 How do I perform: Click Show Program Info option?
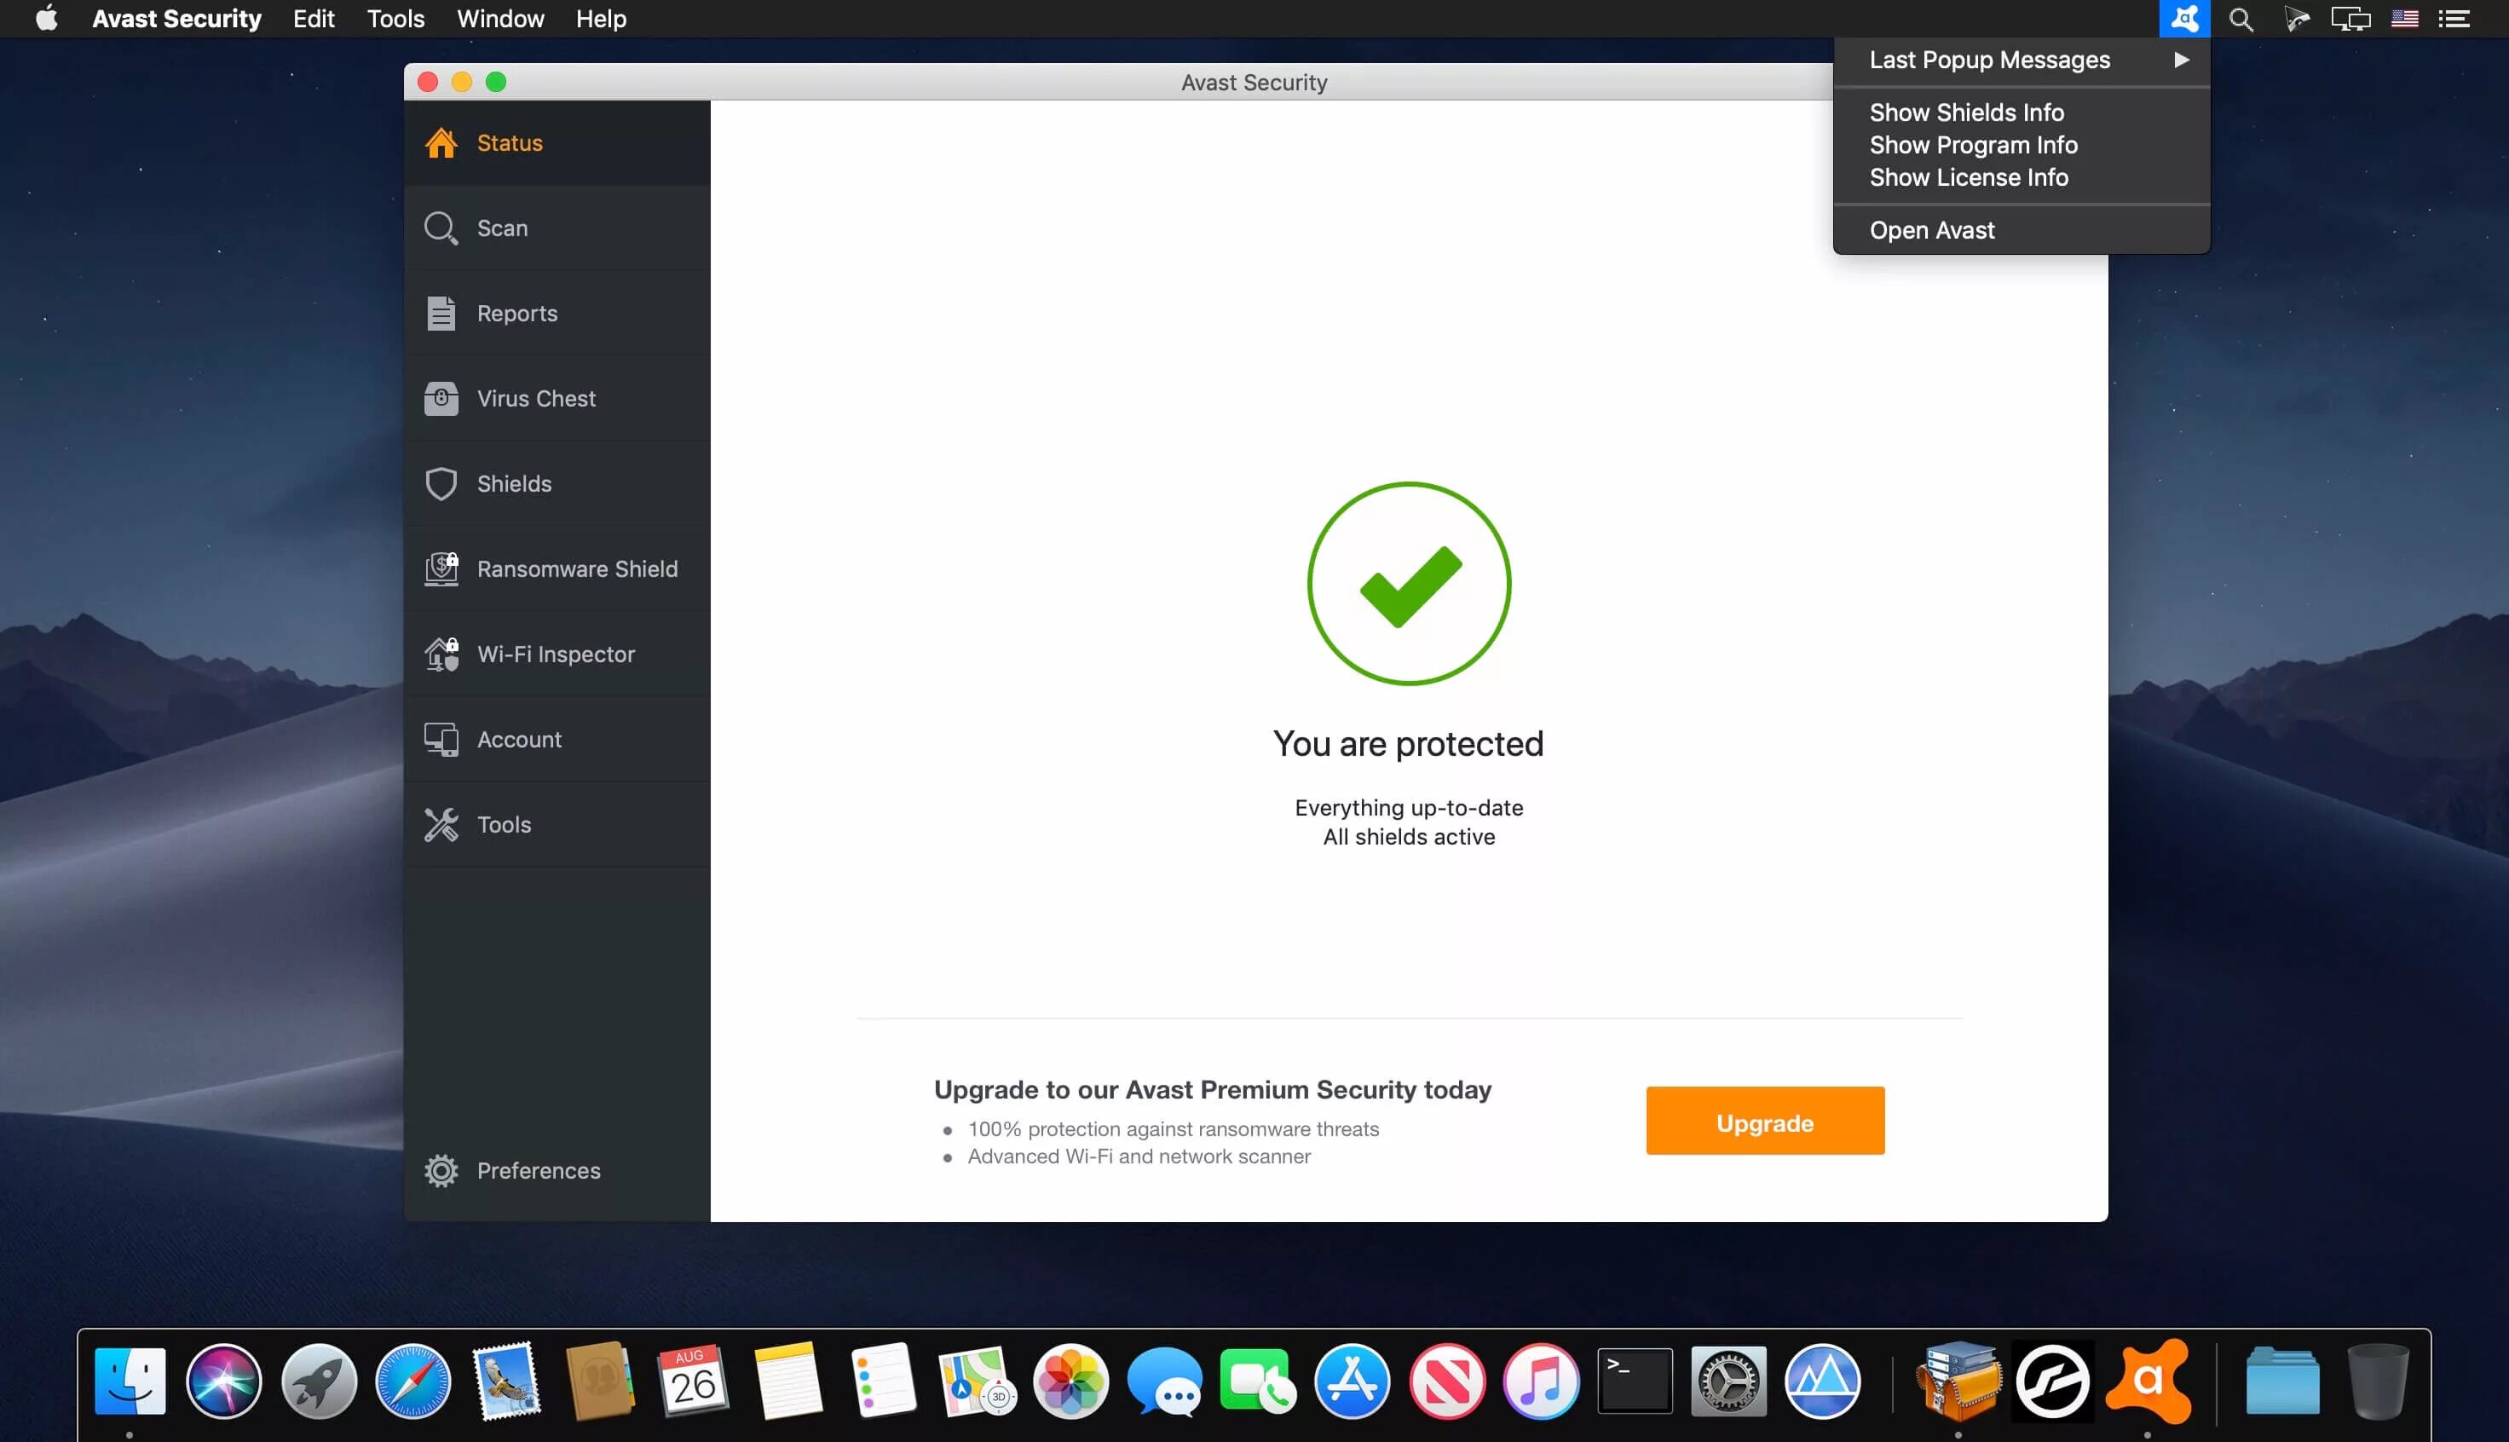[1973, 145]
